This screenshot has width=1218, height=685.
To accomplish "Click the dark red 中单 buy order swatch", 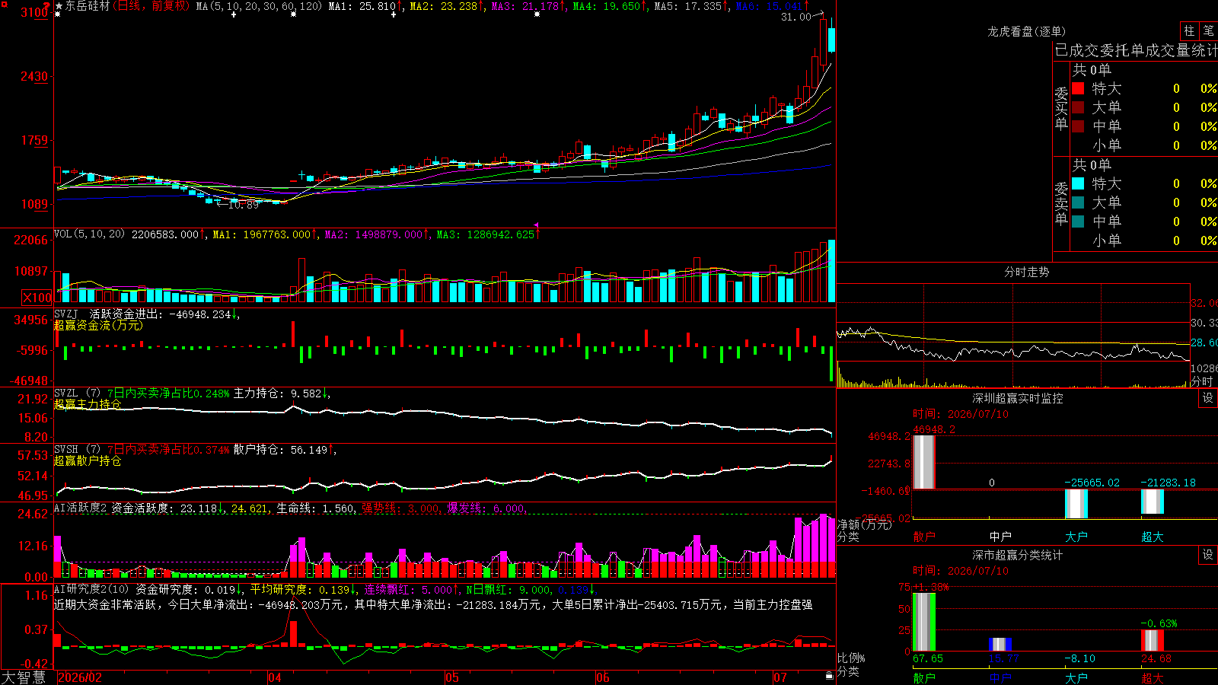I will [x=1078, y=126].
